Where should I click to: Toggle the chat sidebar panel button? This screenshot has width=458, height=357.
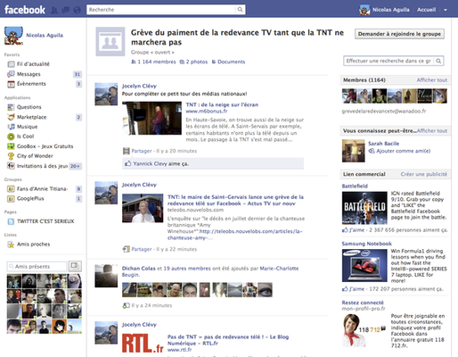(75, 266)
